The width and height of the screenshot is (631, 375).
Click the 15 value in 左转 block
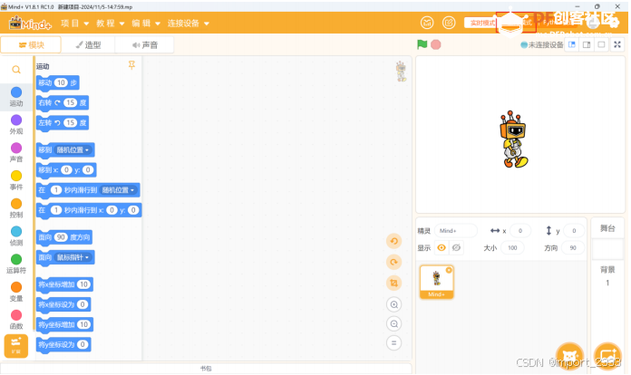coord(70,122)
